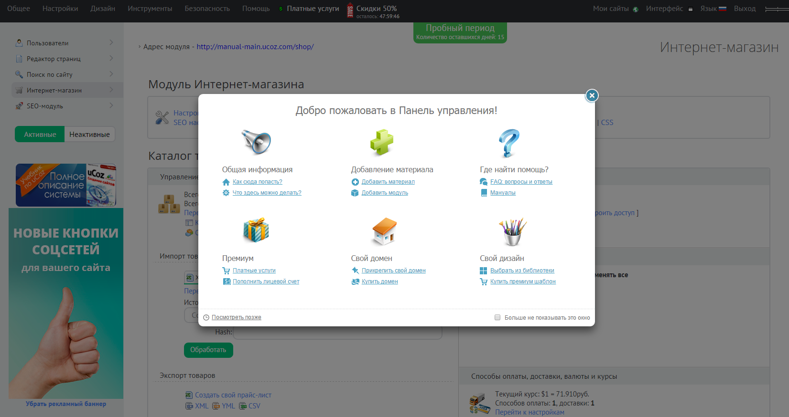The height and width of the screenshot is (417, 789).
Task: Close the welcome dialog with X button
Action: pyautogui.click(x=592, y=95)
